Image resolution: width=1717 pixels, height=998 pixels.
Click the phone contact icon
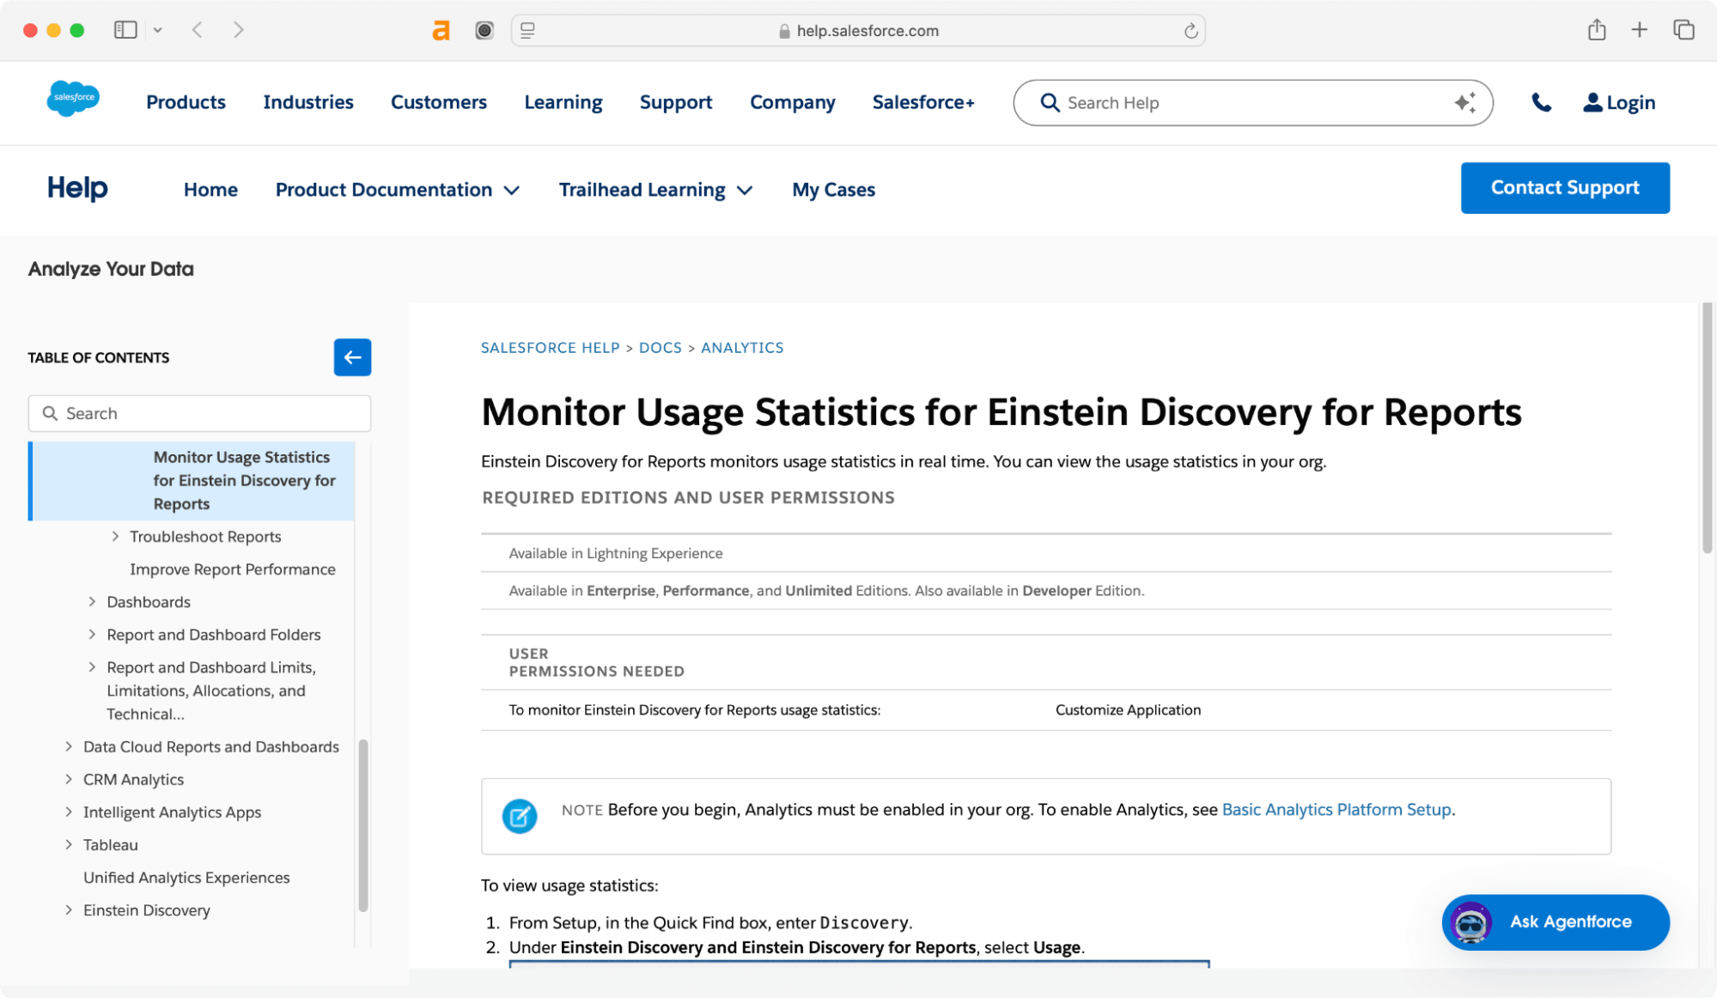coord(1541,102)
